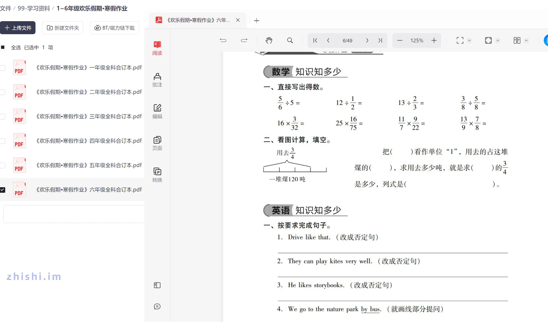Click the 上传文件 upload button
548x322 pixels.
point(18,28)
